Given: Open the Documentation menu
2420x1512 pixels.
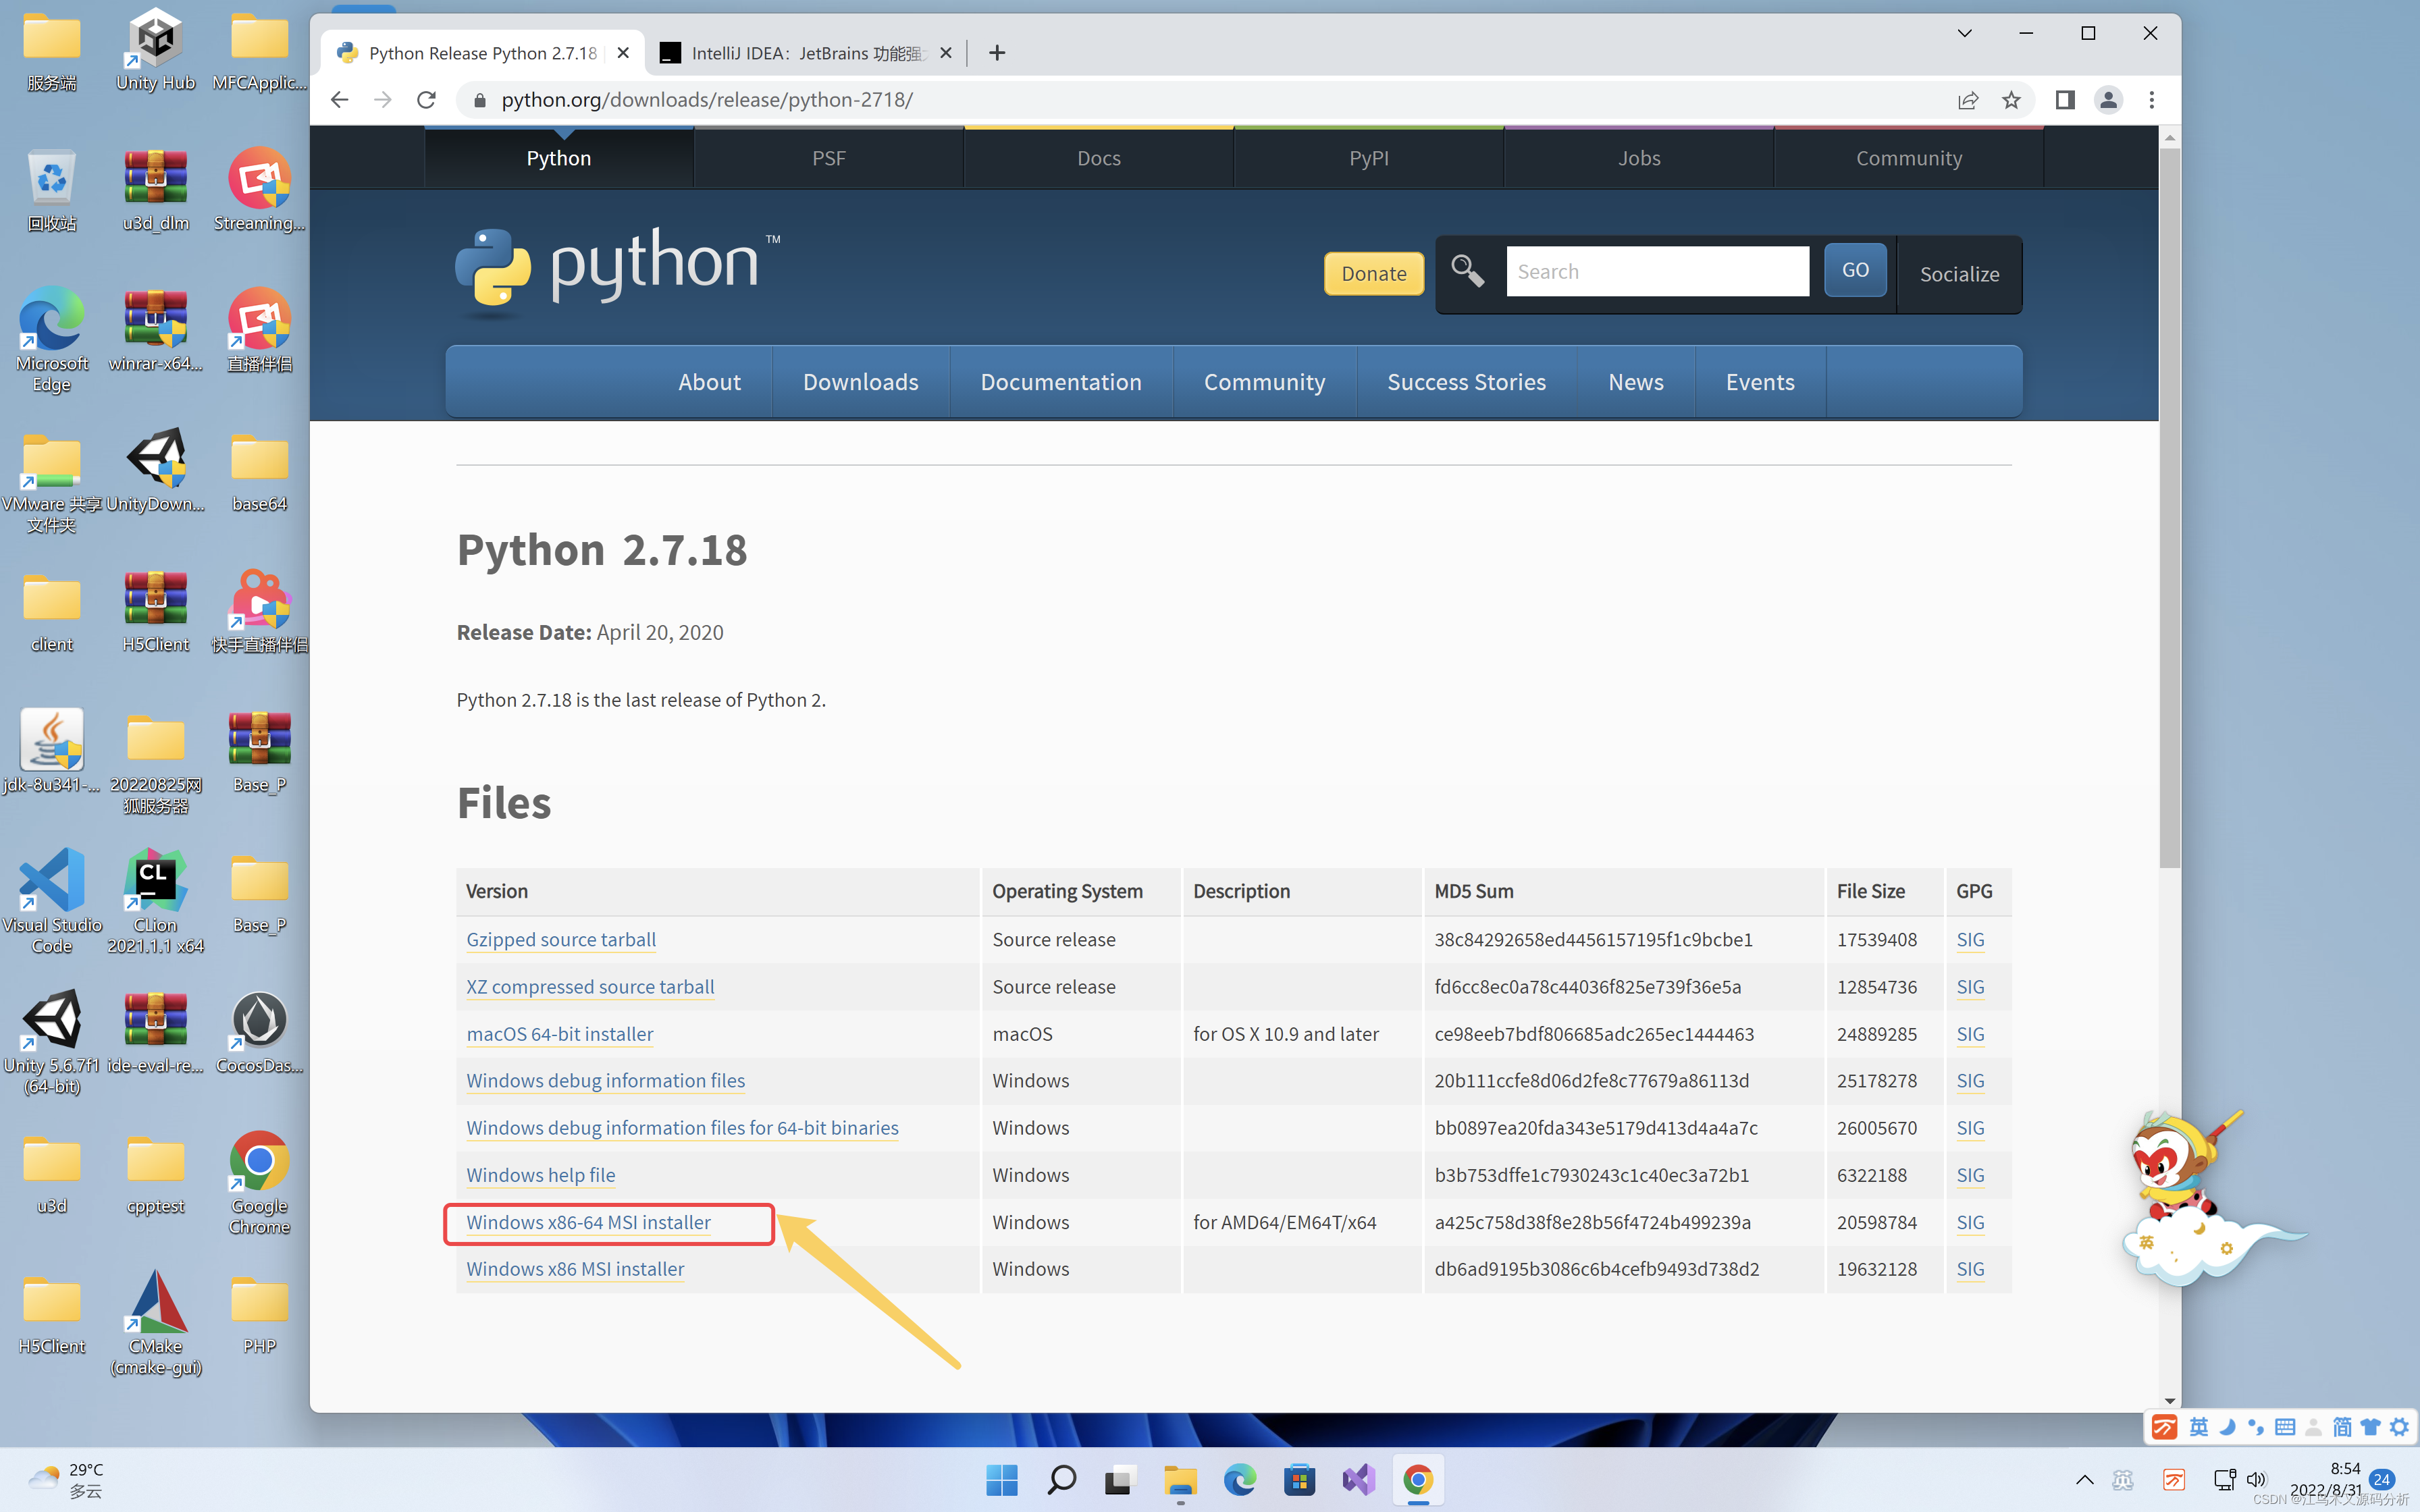Looking at the screenshot, I should coord(1060,382).
